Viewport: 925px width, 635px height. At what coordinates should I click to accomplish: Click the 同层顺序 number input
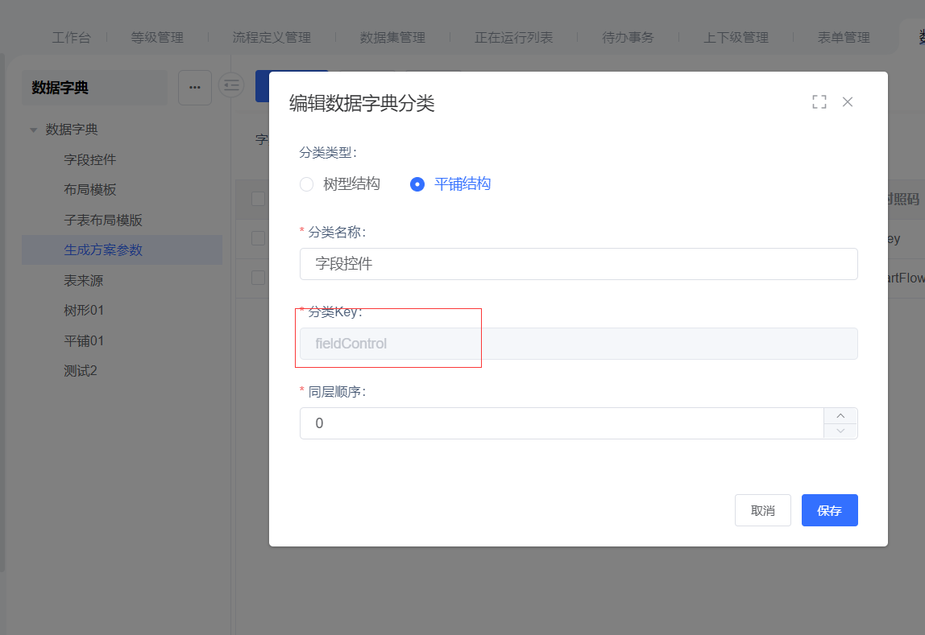click(561, 423)
